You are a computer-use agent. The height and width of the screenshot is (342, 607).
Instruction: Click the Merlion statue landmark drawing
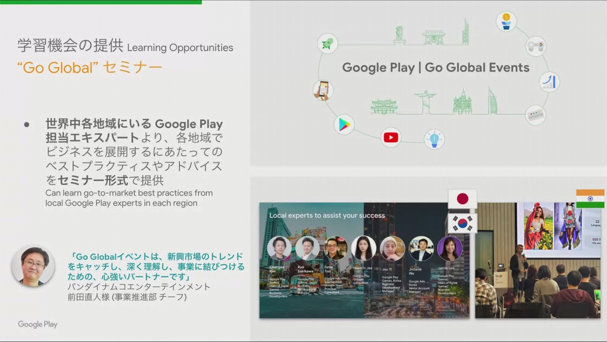(x=399, y=35)
